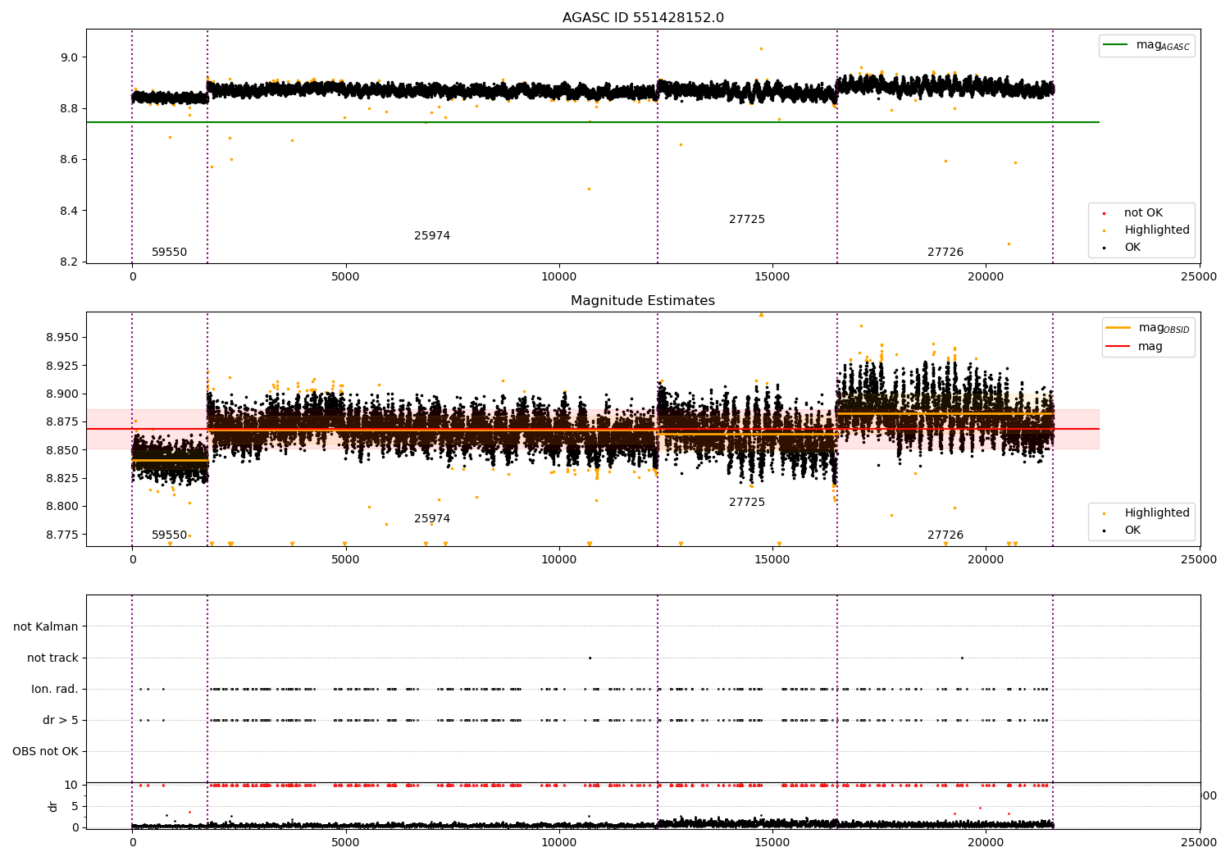
Task: Click y-axis tick 8.4 in top plot
Action: [71, 211]
